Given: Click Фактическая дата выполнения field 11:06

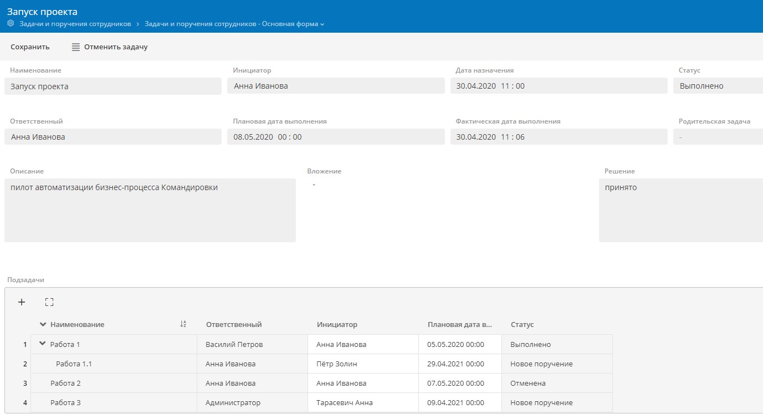Looking at the screenshot, I should pos(559,137).
